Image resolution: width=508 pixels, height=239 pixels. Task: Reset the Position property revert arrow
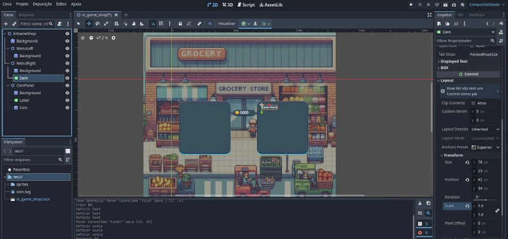coord(467,180)
